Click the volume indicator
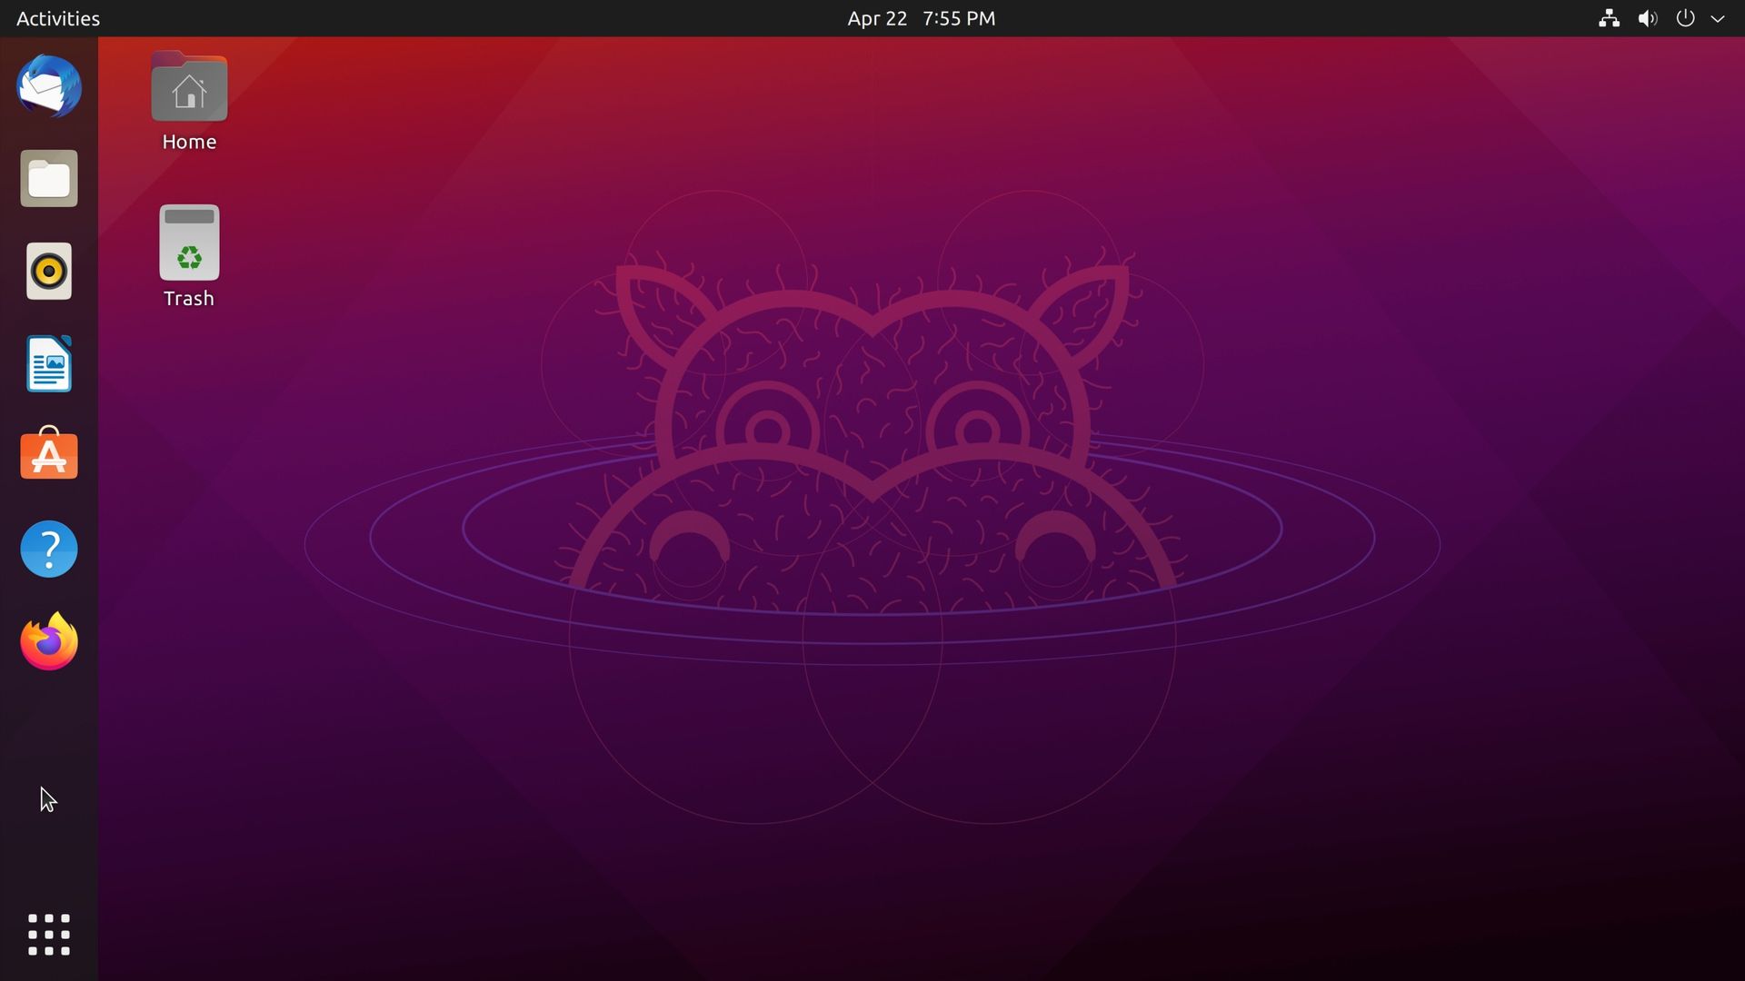Image resolution: width=1745 pixels, height=981 pixels. pos(1646,18)
